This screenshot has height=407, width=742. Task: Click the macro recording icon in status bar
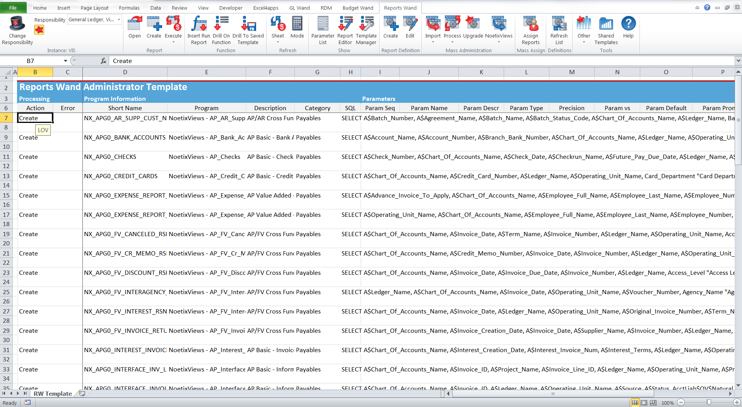tap(28, 402)
